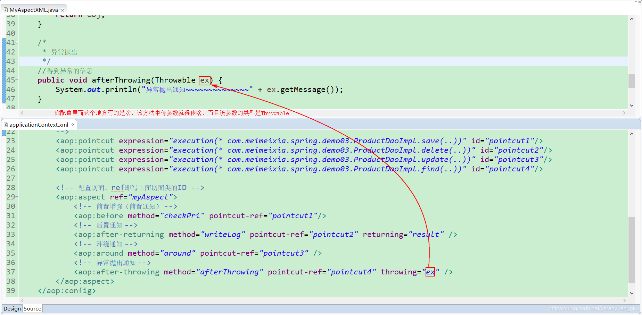Click id value "pointcut2" on line 24
Image resolution: width=642 pixels, height=315 pixels.
(518, 150)
